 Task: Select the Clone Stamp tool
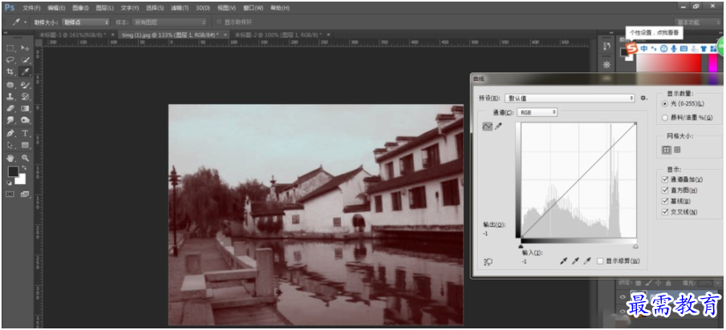coord(10,97)
